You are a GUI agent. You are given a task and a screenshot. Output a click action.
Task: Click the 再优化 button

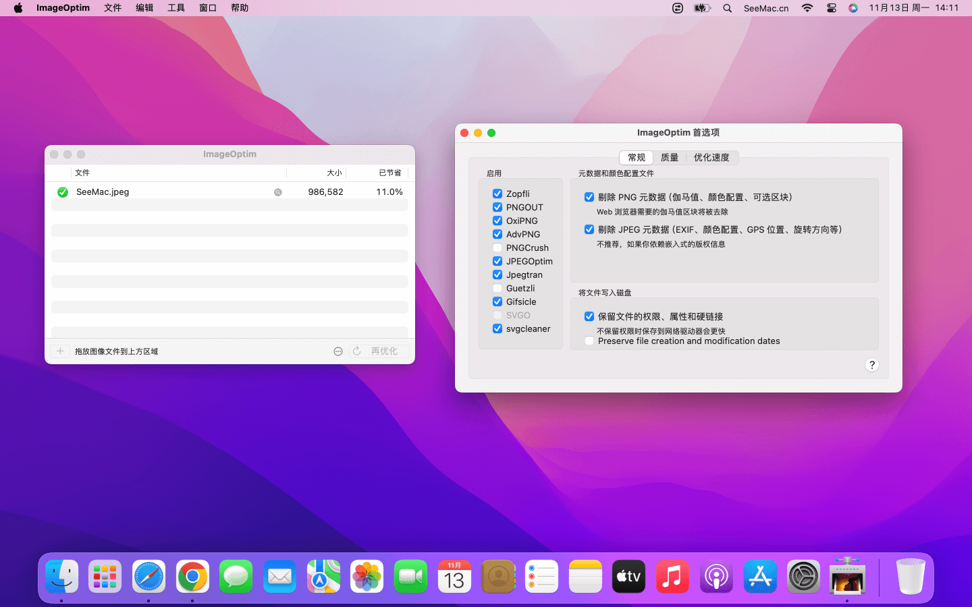pyautogui.click(x=383, y=351)
